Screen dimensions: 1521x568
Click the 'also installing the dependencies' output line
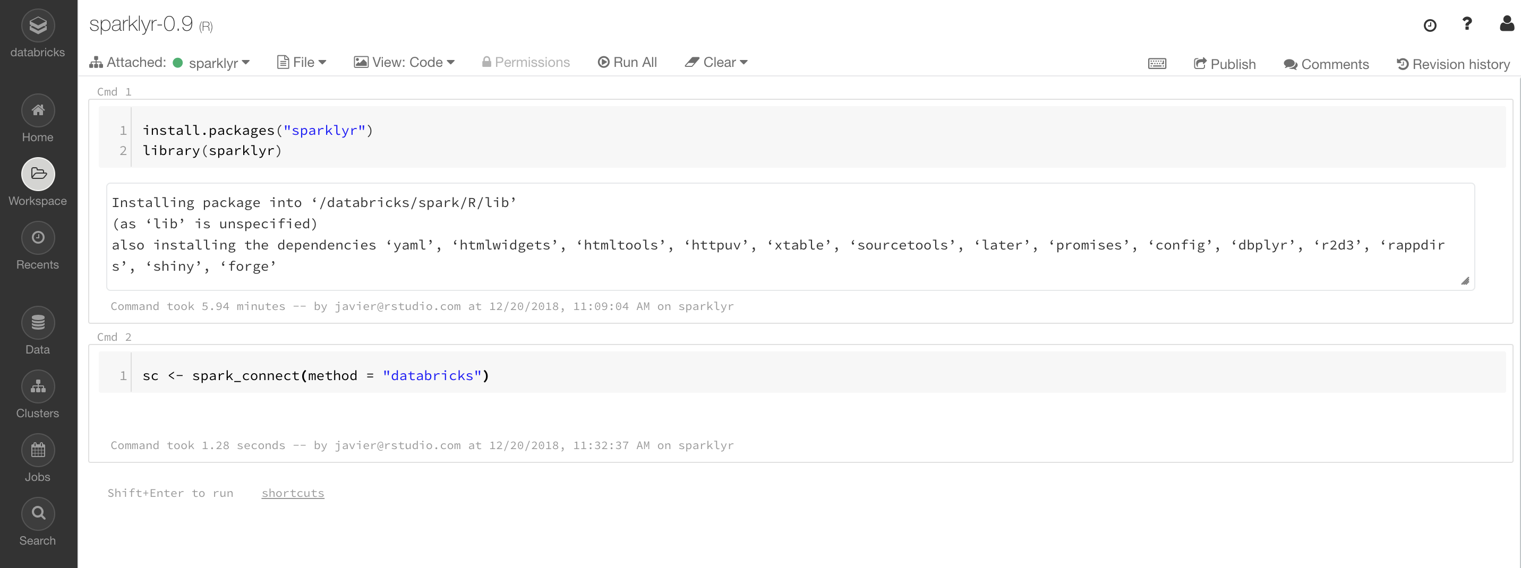(x=778, y=245)
